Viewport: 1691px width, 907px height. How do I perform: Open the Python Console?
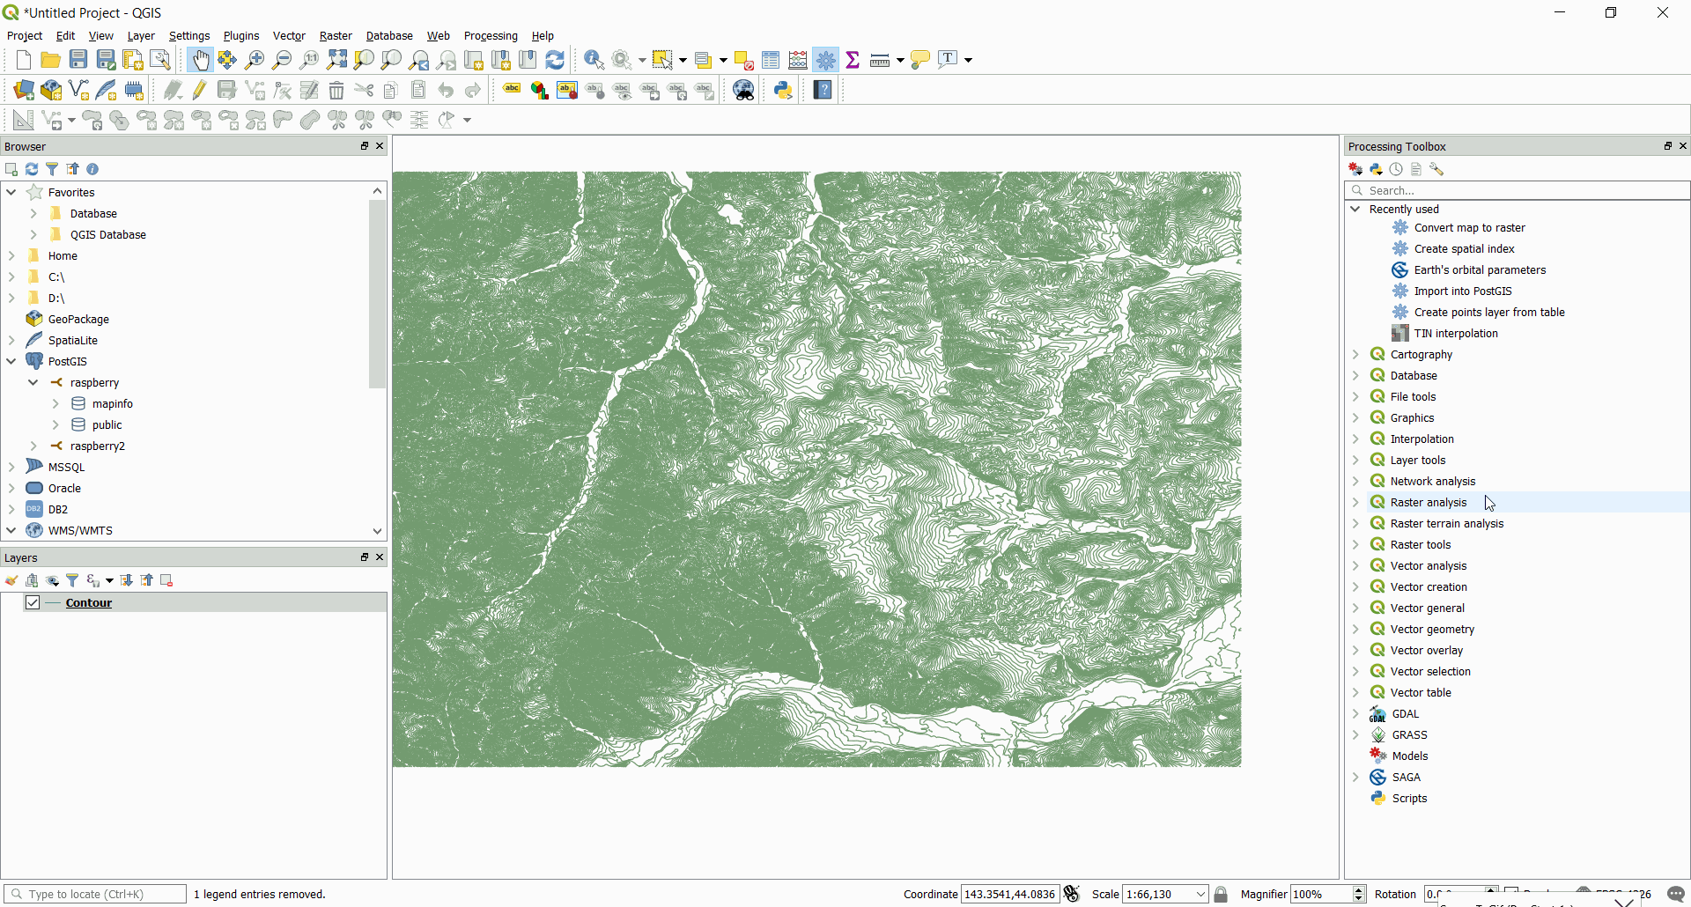[x=783, y=89]
